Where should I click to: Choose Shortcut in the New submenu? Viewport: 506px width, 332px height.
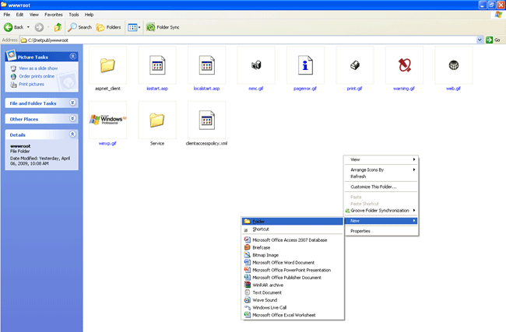293,229
